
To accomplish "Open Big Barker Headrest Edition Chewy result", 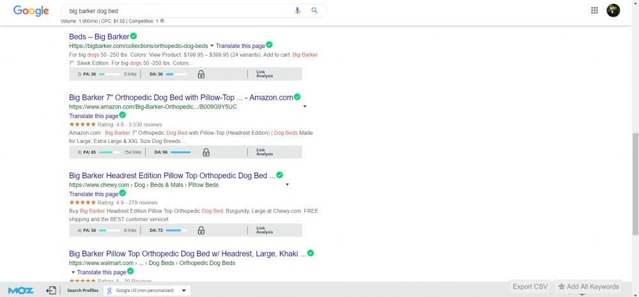I will tap(172, 176).
